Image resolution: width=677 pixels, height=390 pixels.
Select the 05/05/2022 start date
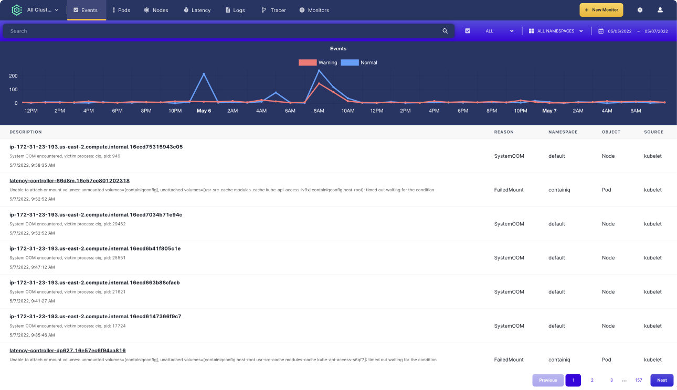pos(620,31)
